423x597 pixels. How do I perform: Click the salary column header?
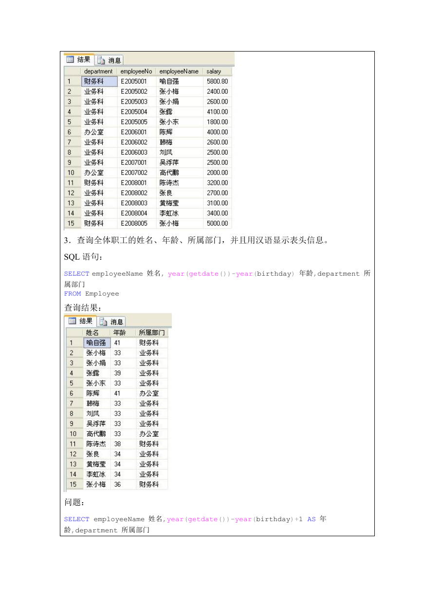pyautogui.click(x=217, y=71)
